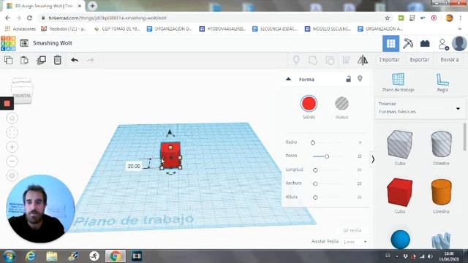Pick the grey striped hole Cubo shape
The width and height of the screenshot is (468, 263).
point(400,145)
